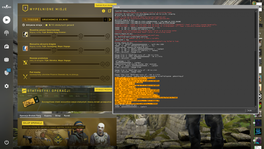
Task: Click the Sklep Operacji button
Action: click(32, 123)
